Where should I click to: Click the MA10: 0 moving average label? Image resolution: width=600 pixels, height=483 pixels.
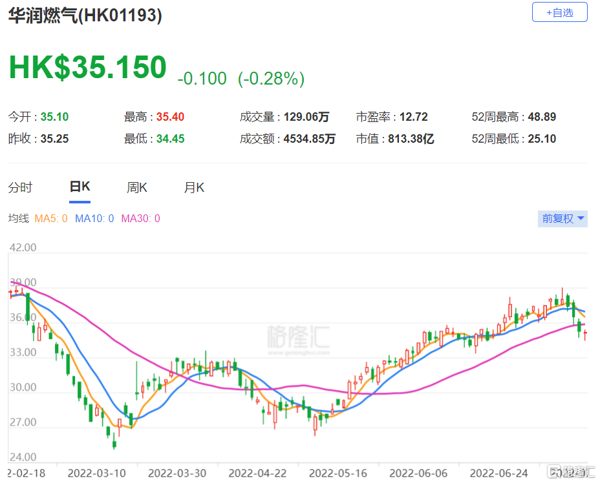click(94, 218)
